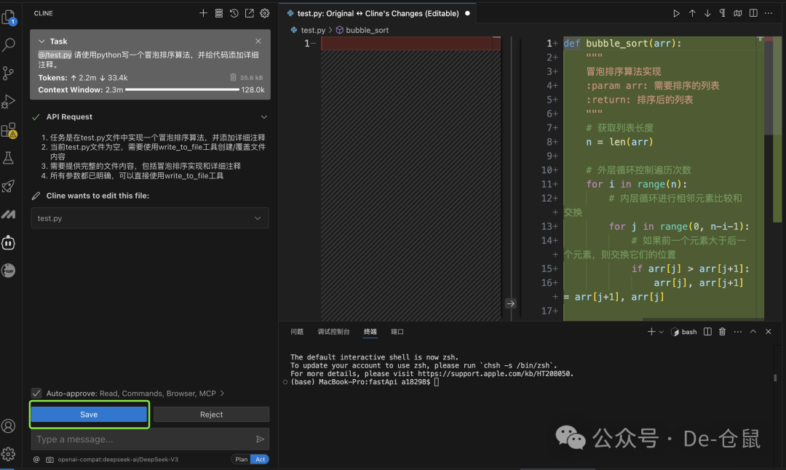Kill terminal with trash icon
This screenshot has width=786, height=470.
point(722,332)
